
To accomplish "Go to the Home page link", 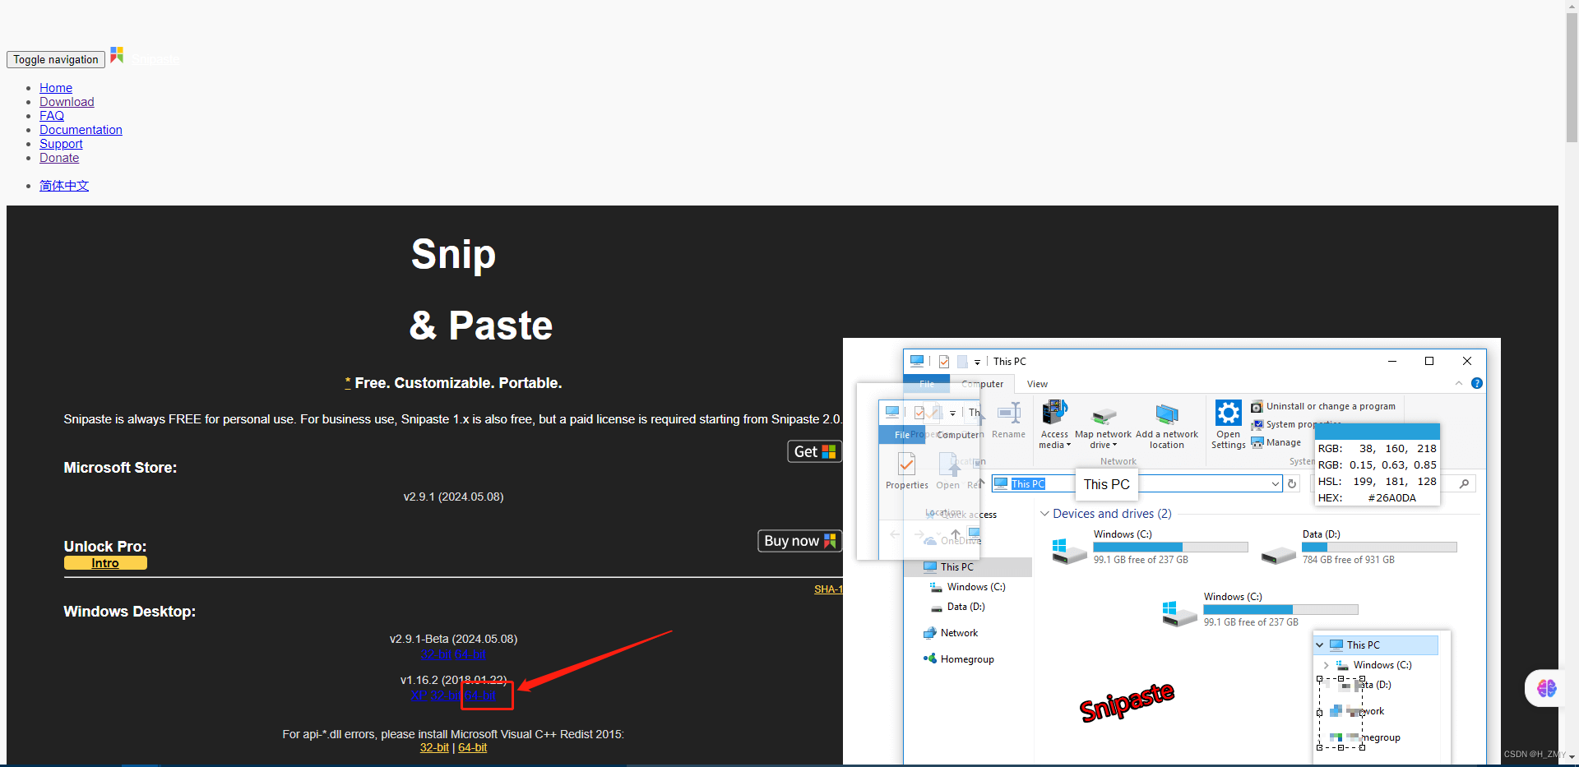I will [56, 88].
